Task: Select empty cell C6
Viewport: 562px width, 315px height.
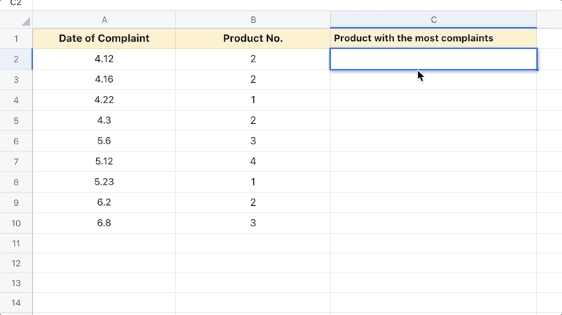Action: point(434,141)
